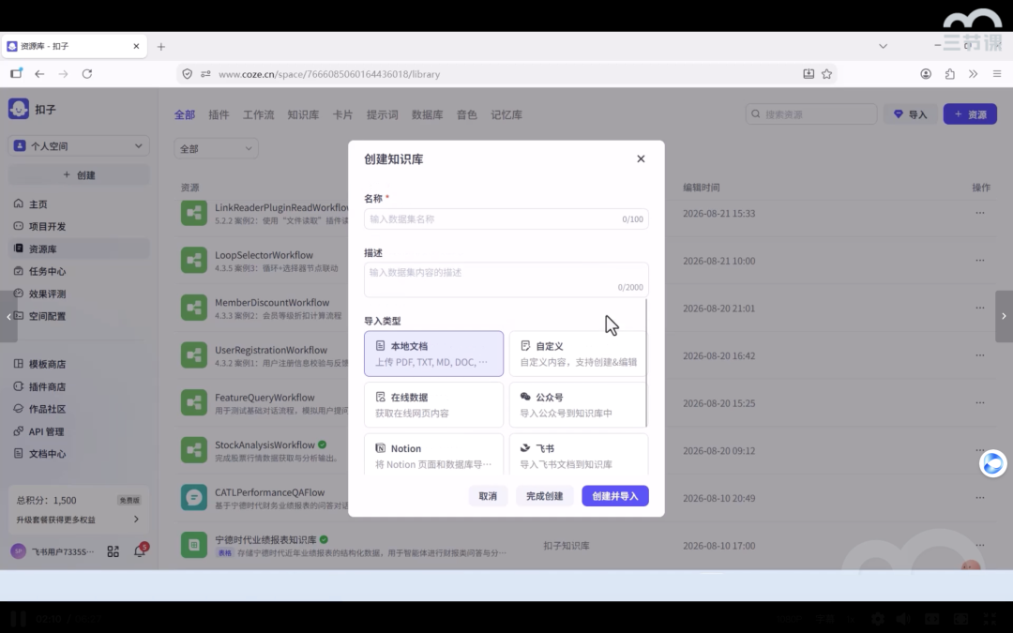Switch to the 插件 tab
Screen dimensions: 1013x633
[x=219, y=115]
